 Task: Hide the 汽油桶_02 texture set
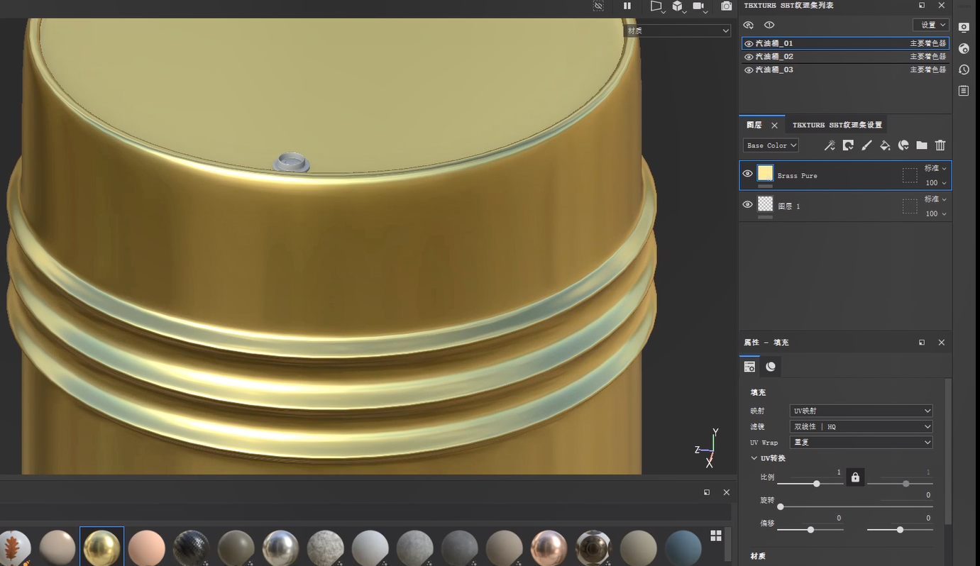(749, 57)
